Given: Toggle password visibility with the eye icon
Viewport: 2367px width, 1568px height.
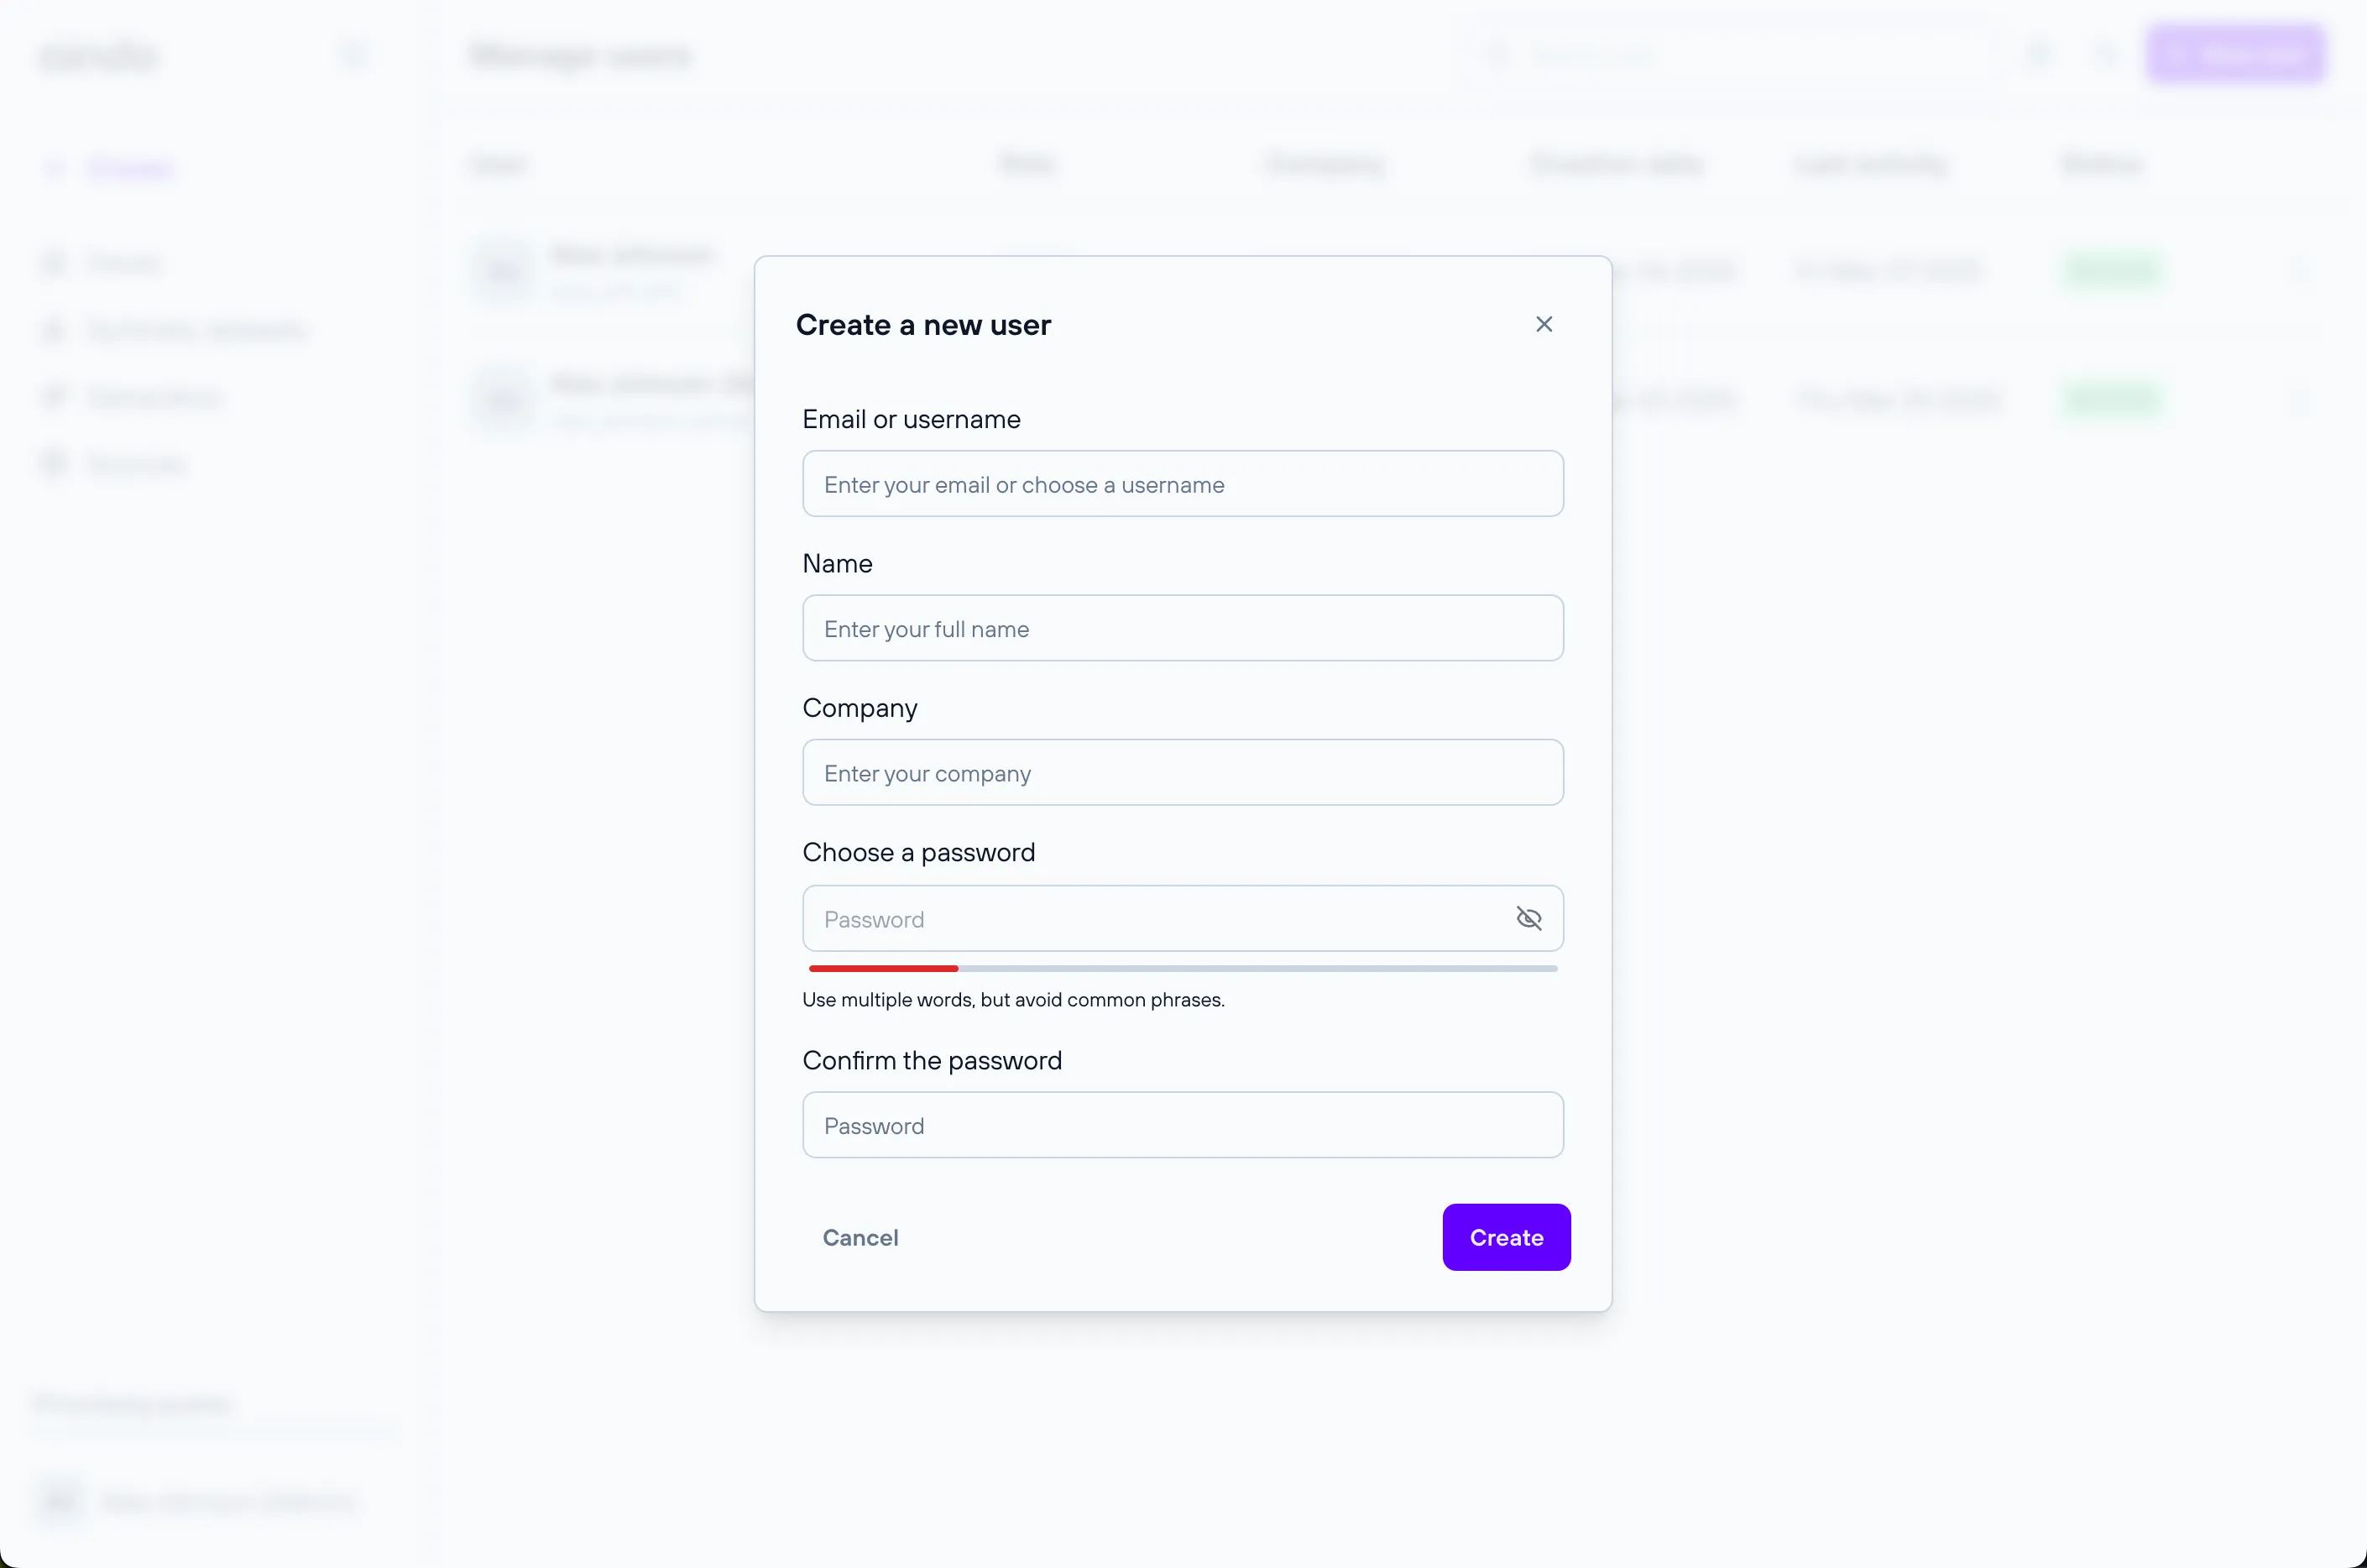Looking at the screenshot, I should 1528,918.
